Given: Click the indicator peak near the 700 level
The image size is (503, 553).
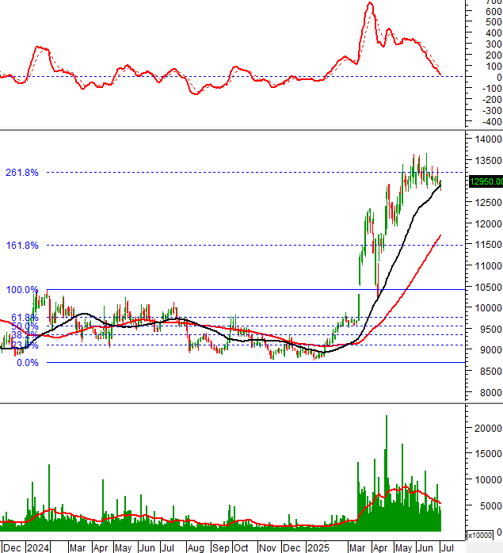Looking at the screenshot, I should click(370, 3).
